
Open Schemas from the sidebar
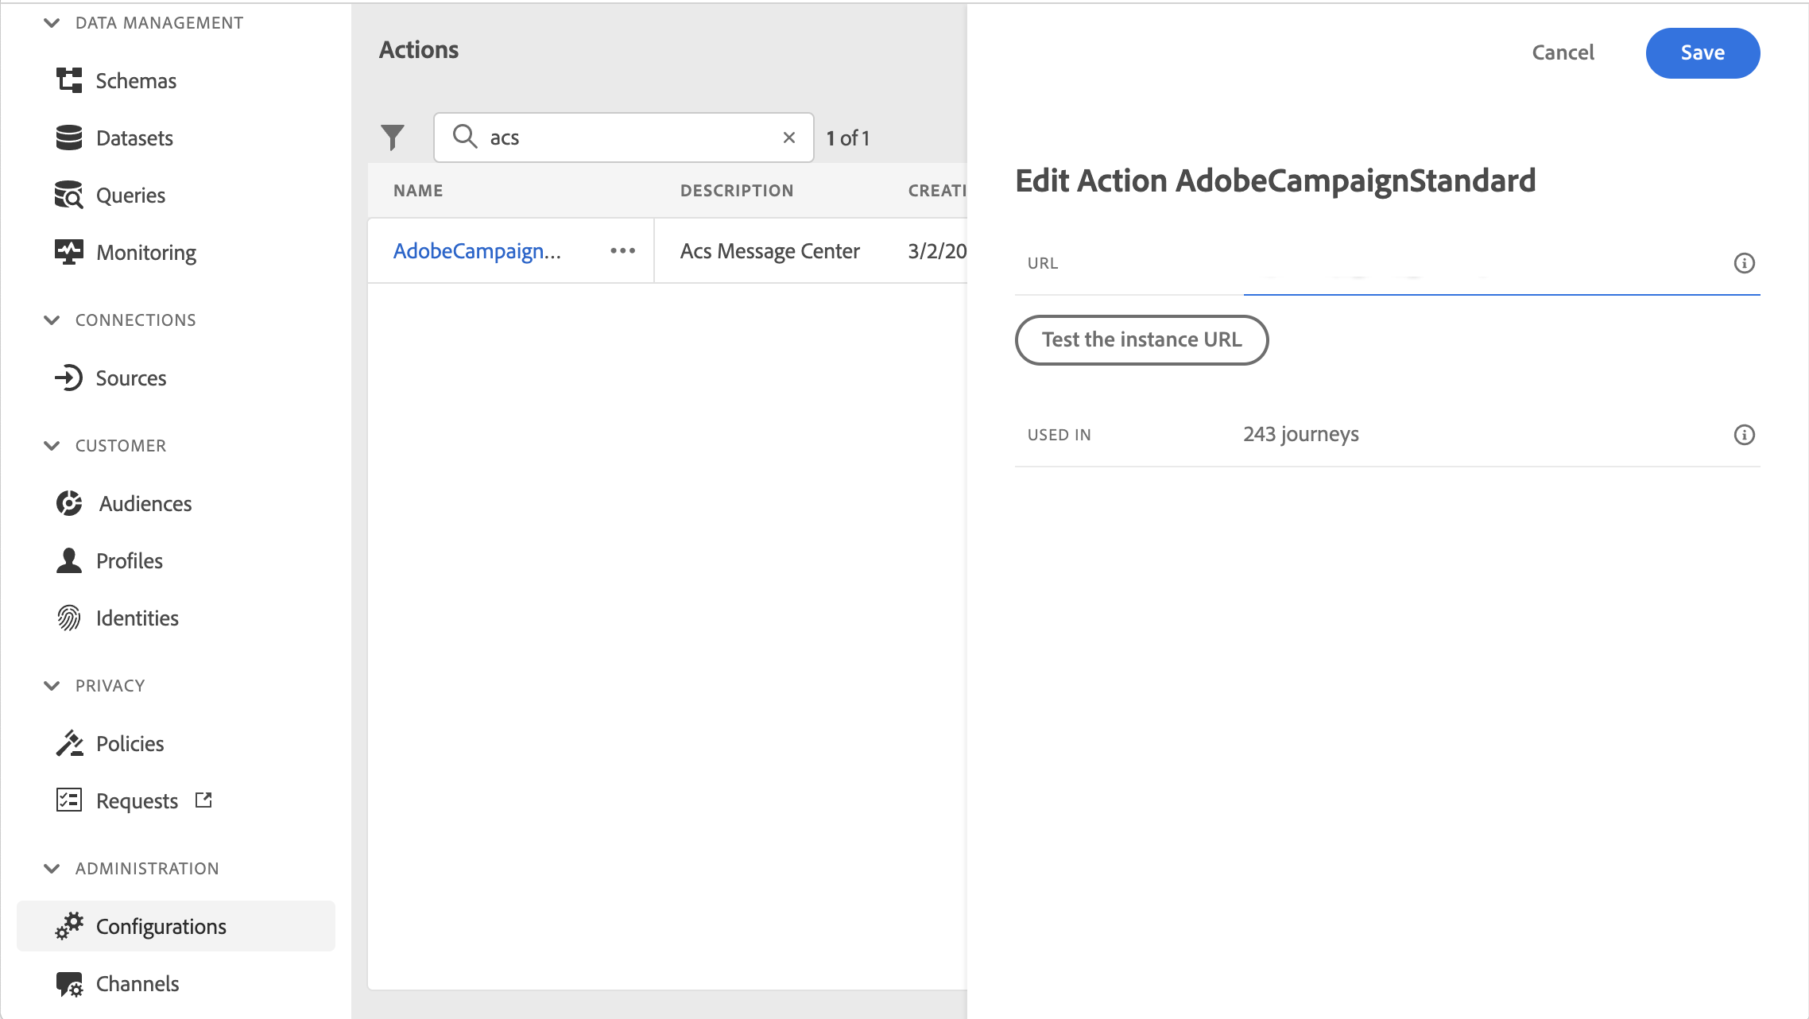136,81
